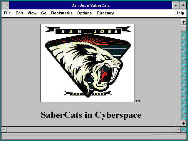The width and height of the screenshot is (188, 141).
Task: Click the San Jose SaberCats title bar
Action: pyautogui.click(x=90, y=5)
